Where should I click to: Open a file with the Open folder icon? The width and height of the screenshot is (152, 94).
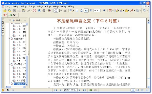pos(5,10)
